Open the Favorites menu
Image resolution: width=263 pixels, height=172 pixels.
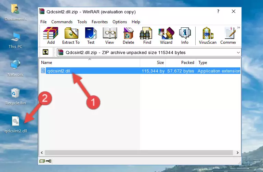[100, 22]
